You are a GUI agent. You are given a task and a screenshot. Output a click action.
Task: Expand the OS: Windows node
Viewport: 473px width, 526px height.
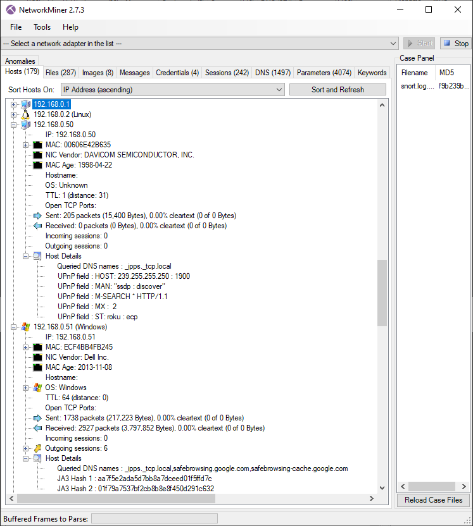(x=25, y=388)
